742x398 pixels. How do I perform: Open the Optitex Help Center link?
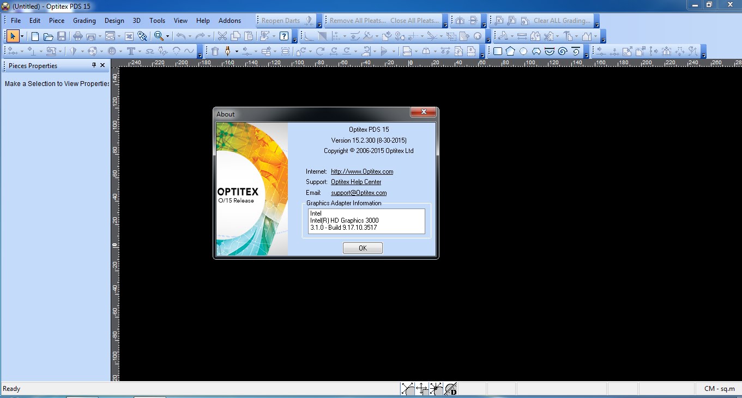tap(356, 182)
